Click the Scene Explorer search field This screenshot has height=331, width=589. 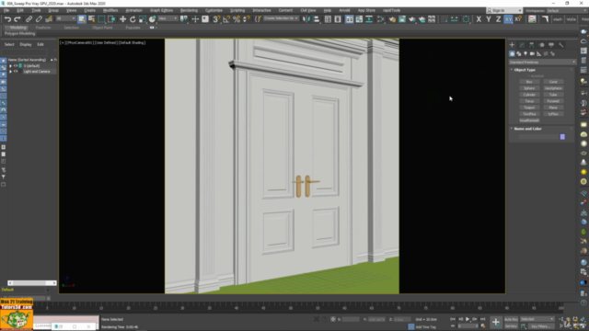[x=25, y=51]
